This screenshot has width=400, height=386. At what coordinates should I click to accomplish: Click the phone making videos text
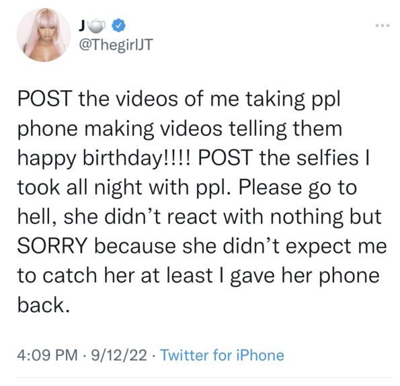(120, 129)
